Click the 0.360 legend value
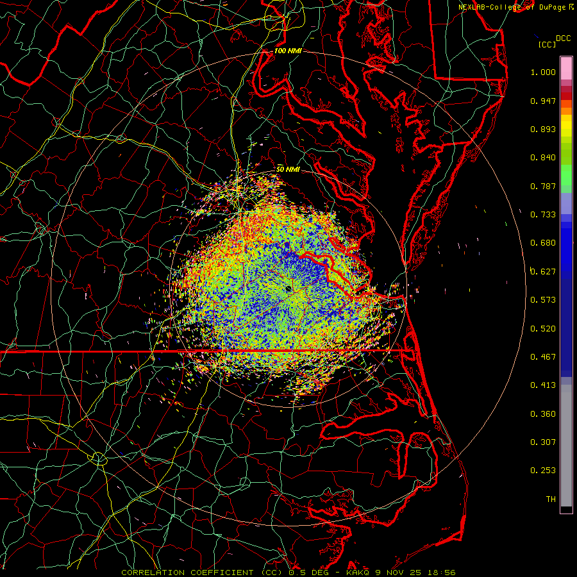 (x=543, y=414)
